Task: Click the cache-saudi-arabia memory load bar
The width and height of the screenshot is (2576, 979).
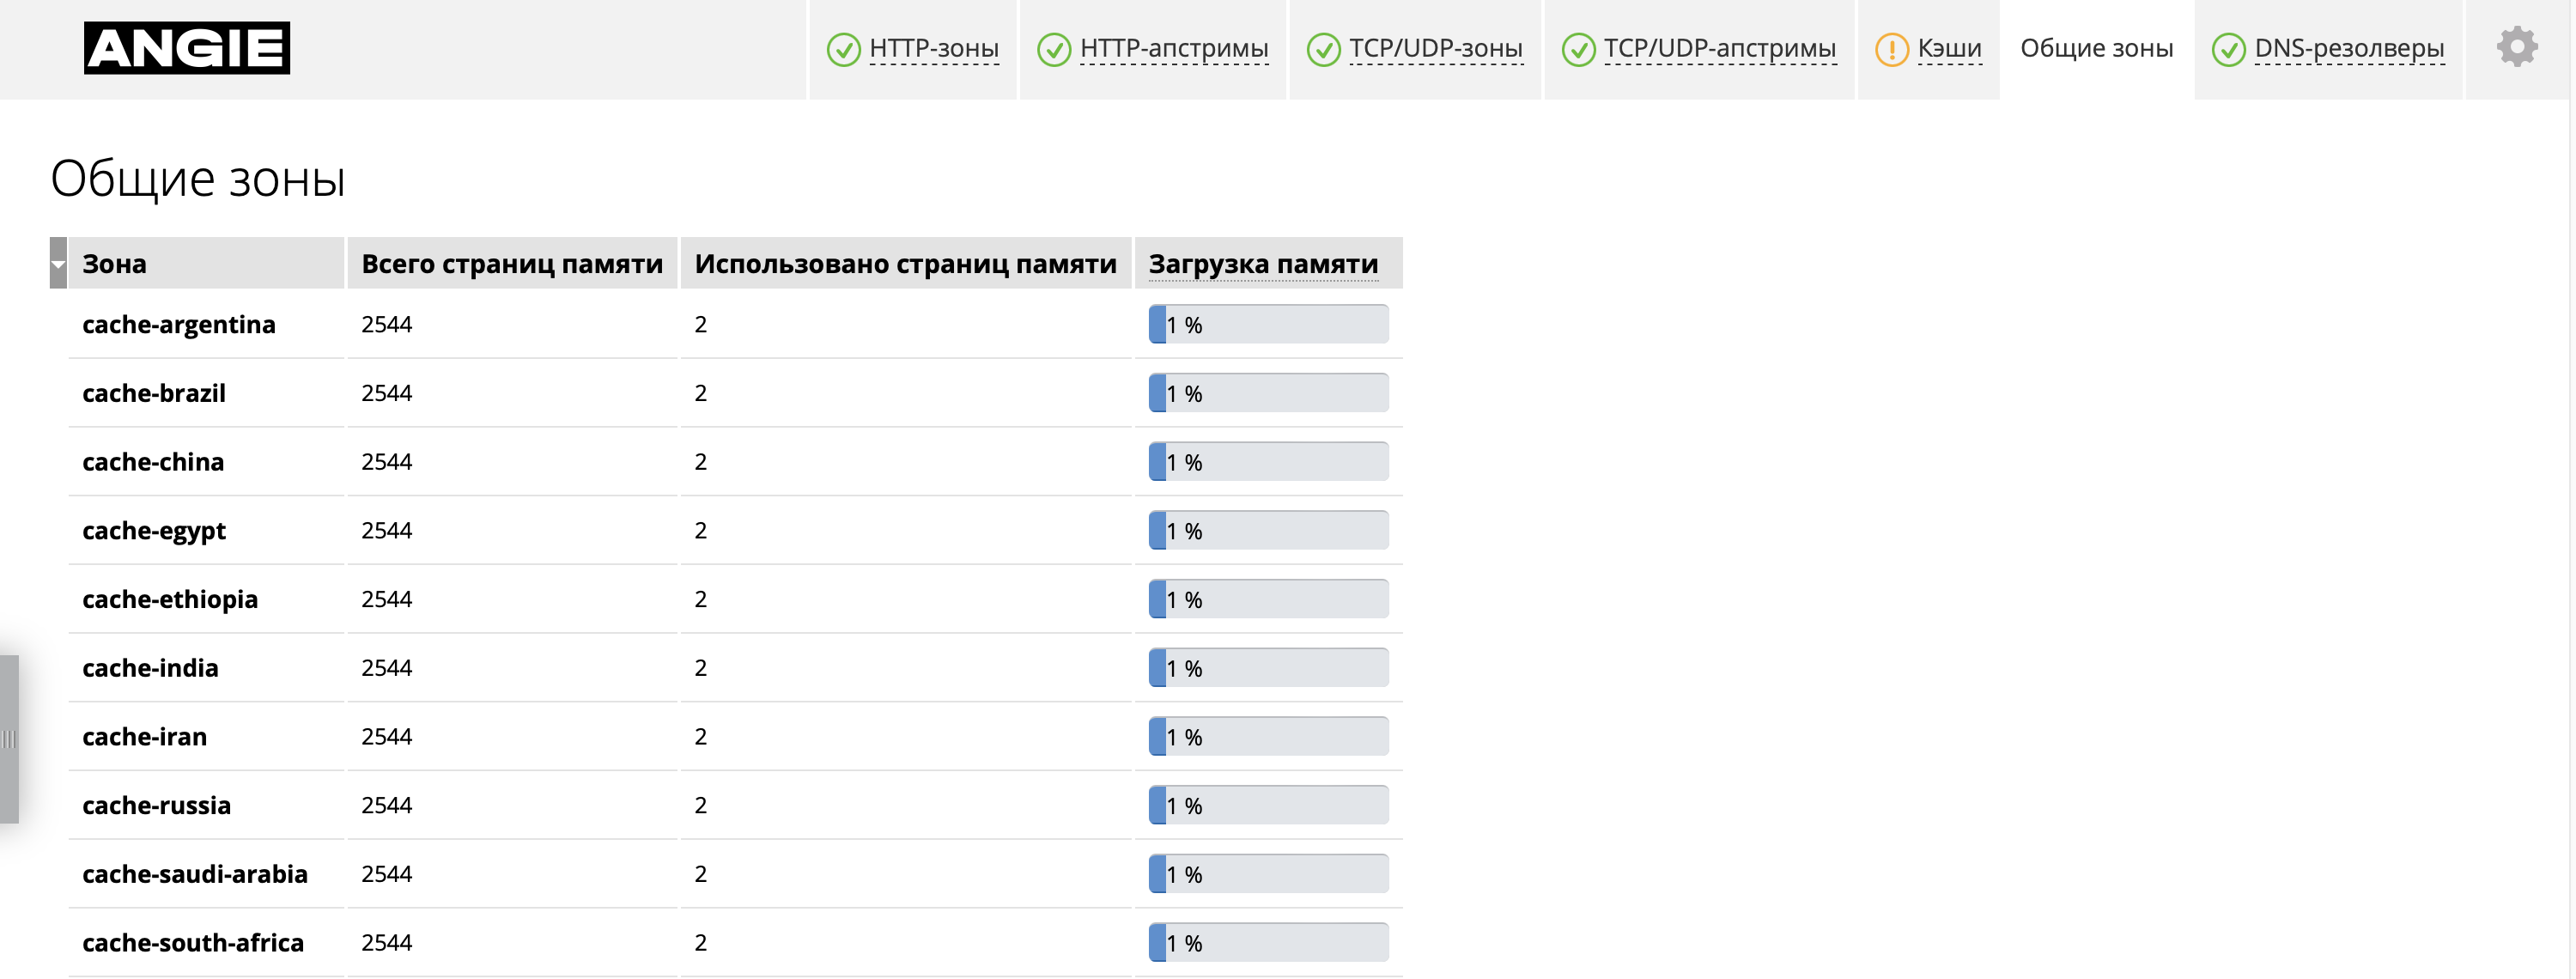Action: coord(1268,874)
